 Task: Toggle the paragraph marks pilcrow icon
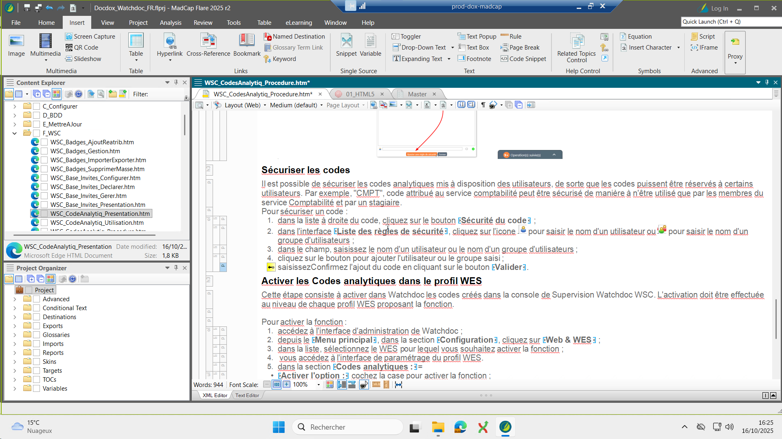tap(483, 105)
